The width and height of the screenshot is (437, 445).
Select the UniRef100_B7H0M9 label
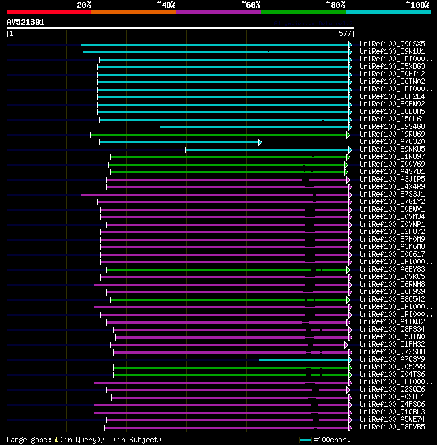point(392,240)
